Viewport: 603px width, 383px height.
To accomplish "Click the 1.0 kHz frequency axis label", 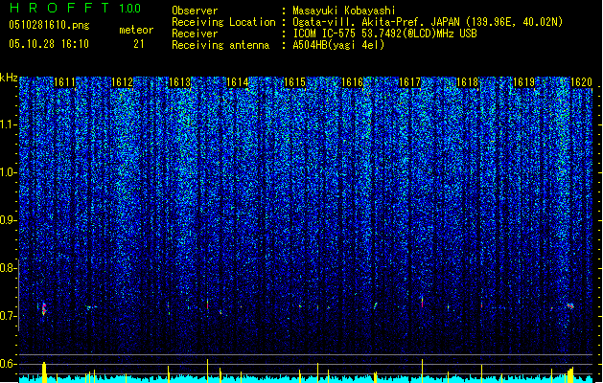I will 8,172.
